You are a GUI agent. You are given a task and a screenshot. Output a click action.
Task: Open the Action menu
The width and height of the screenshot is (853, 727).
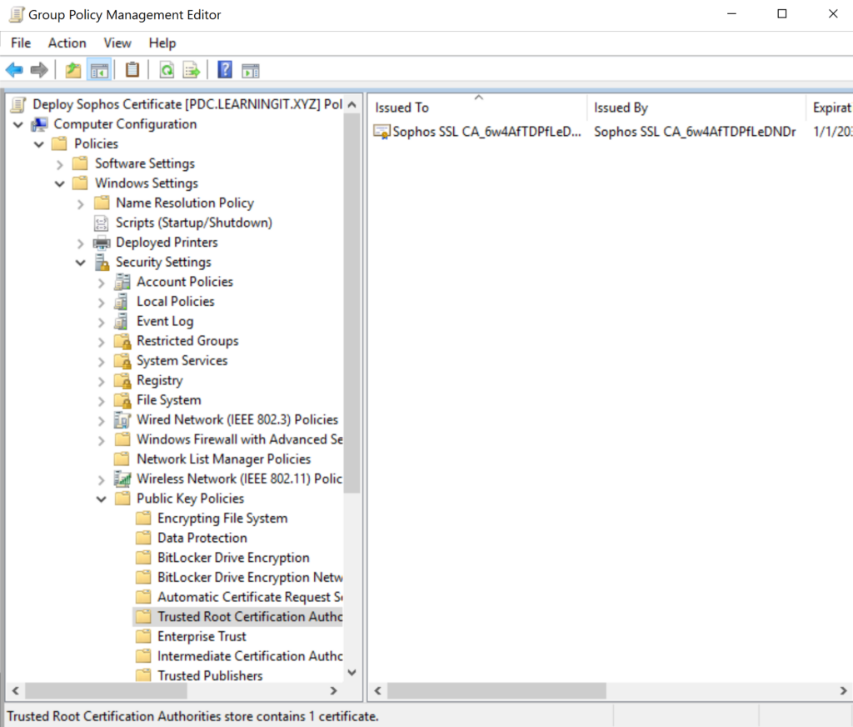click(x=67, y=43)
